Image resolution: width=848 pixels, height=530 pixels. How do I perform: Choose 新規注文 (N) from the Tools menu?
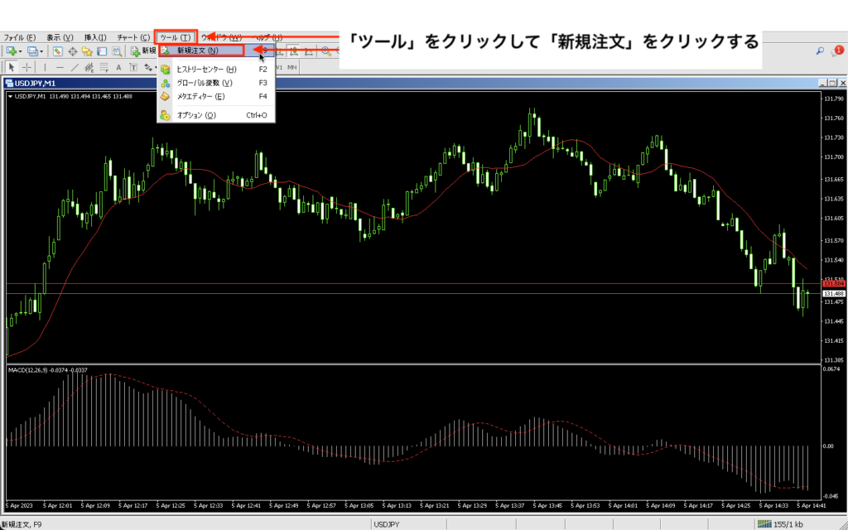tap(216, 51)
